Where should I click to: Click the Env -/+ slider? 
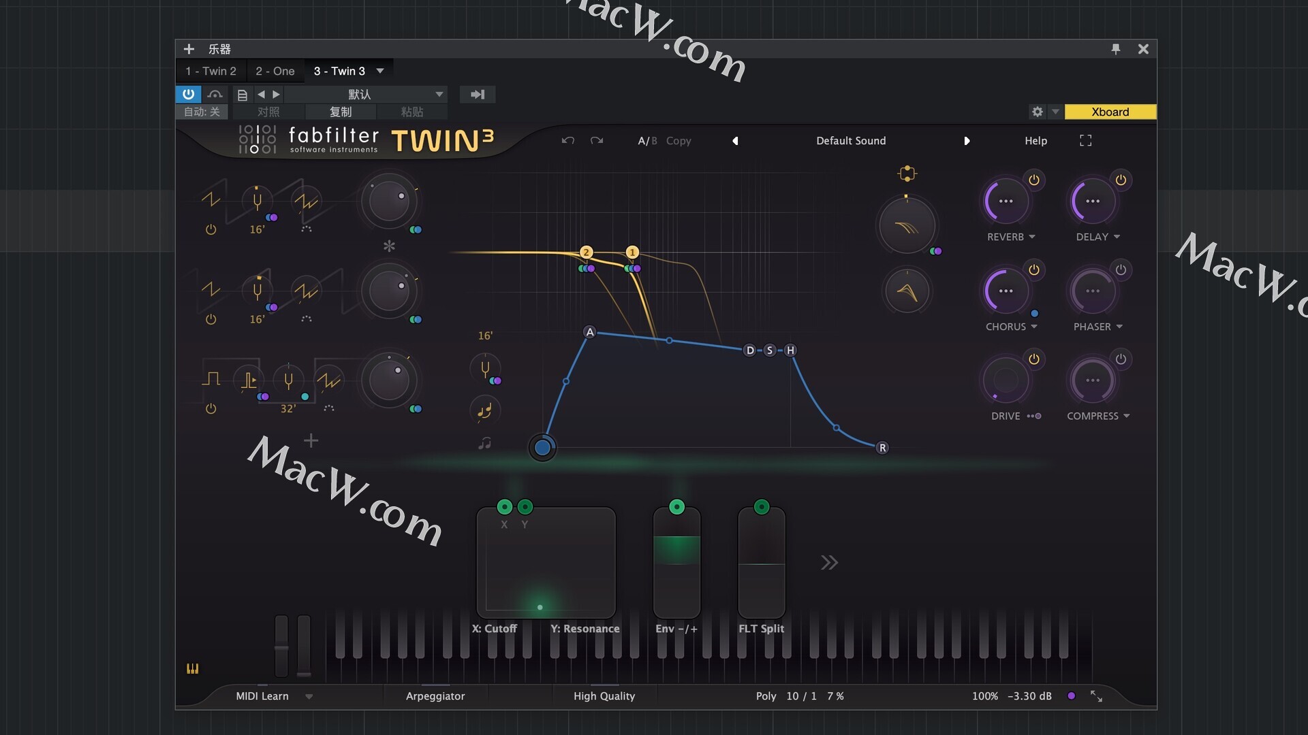[x=676, y=563]
